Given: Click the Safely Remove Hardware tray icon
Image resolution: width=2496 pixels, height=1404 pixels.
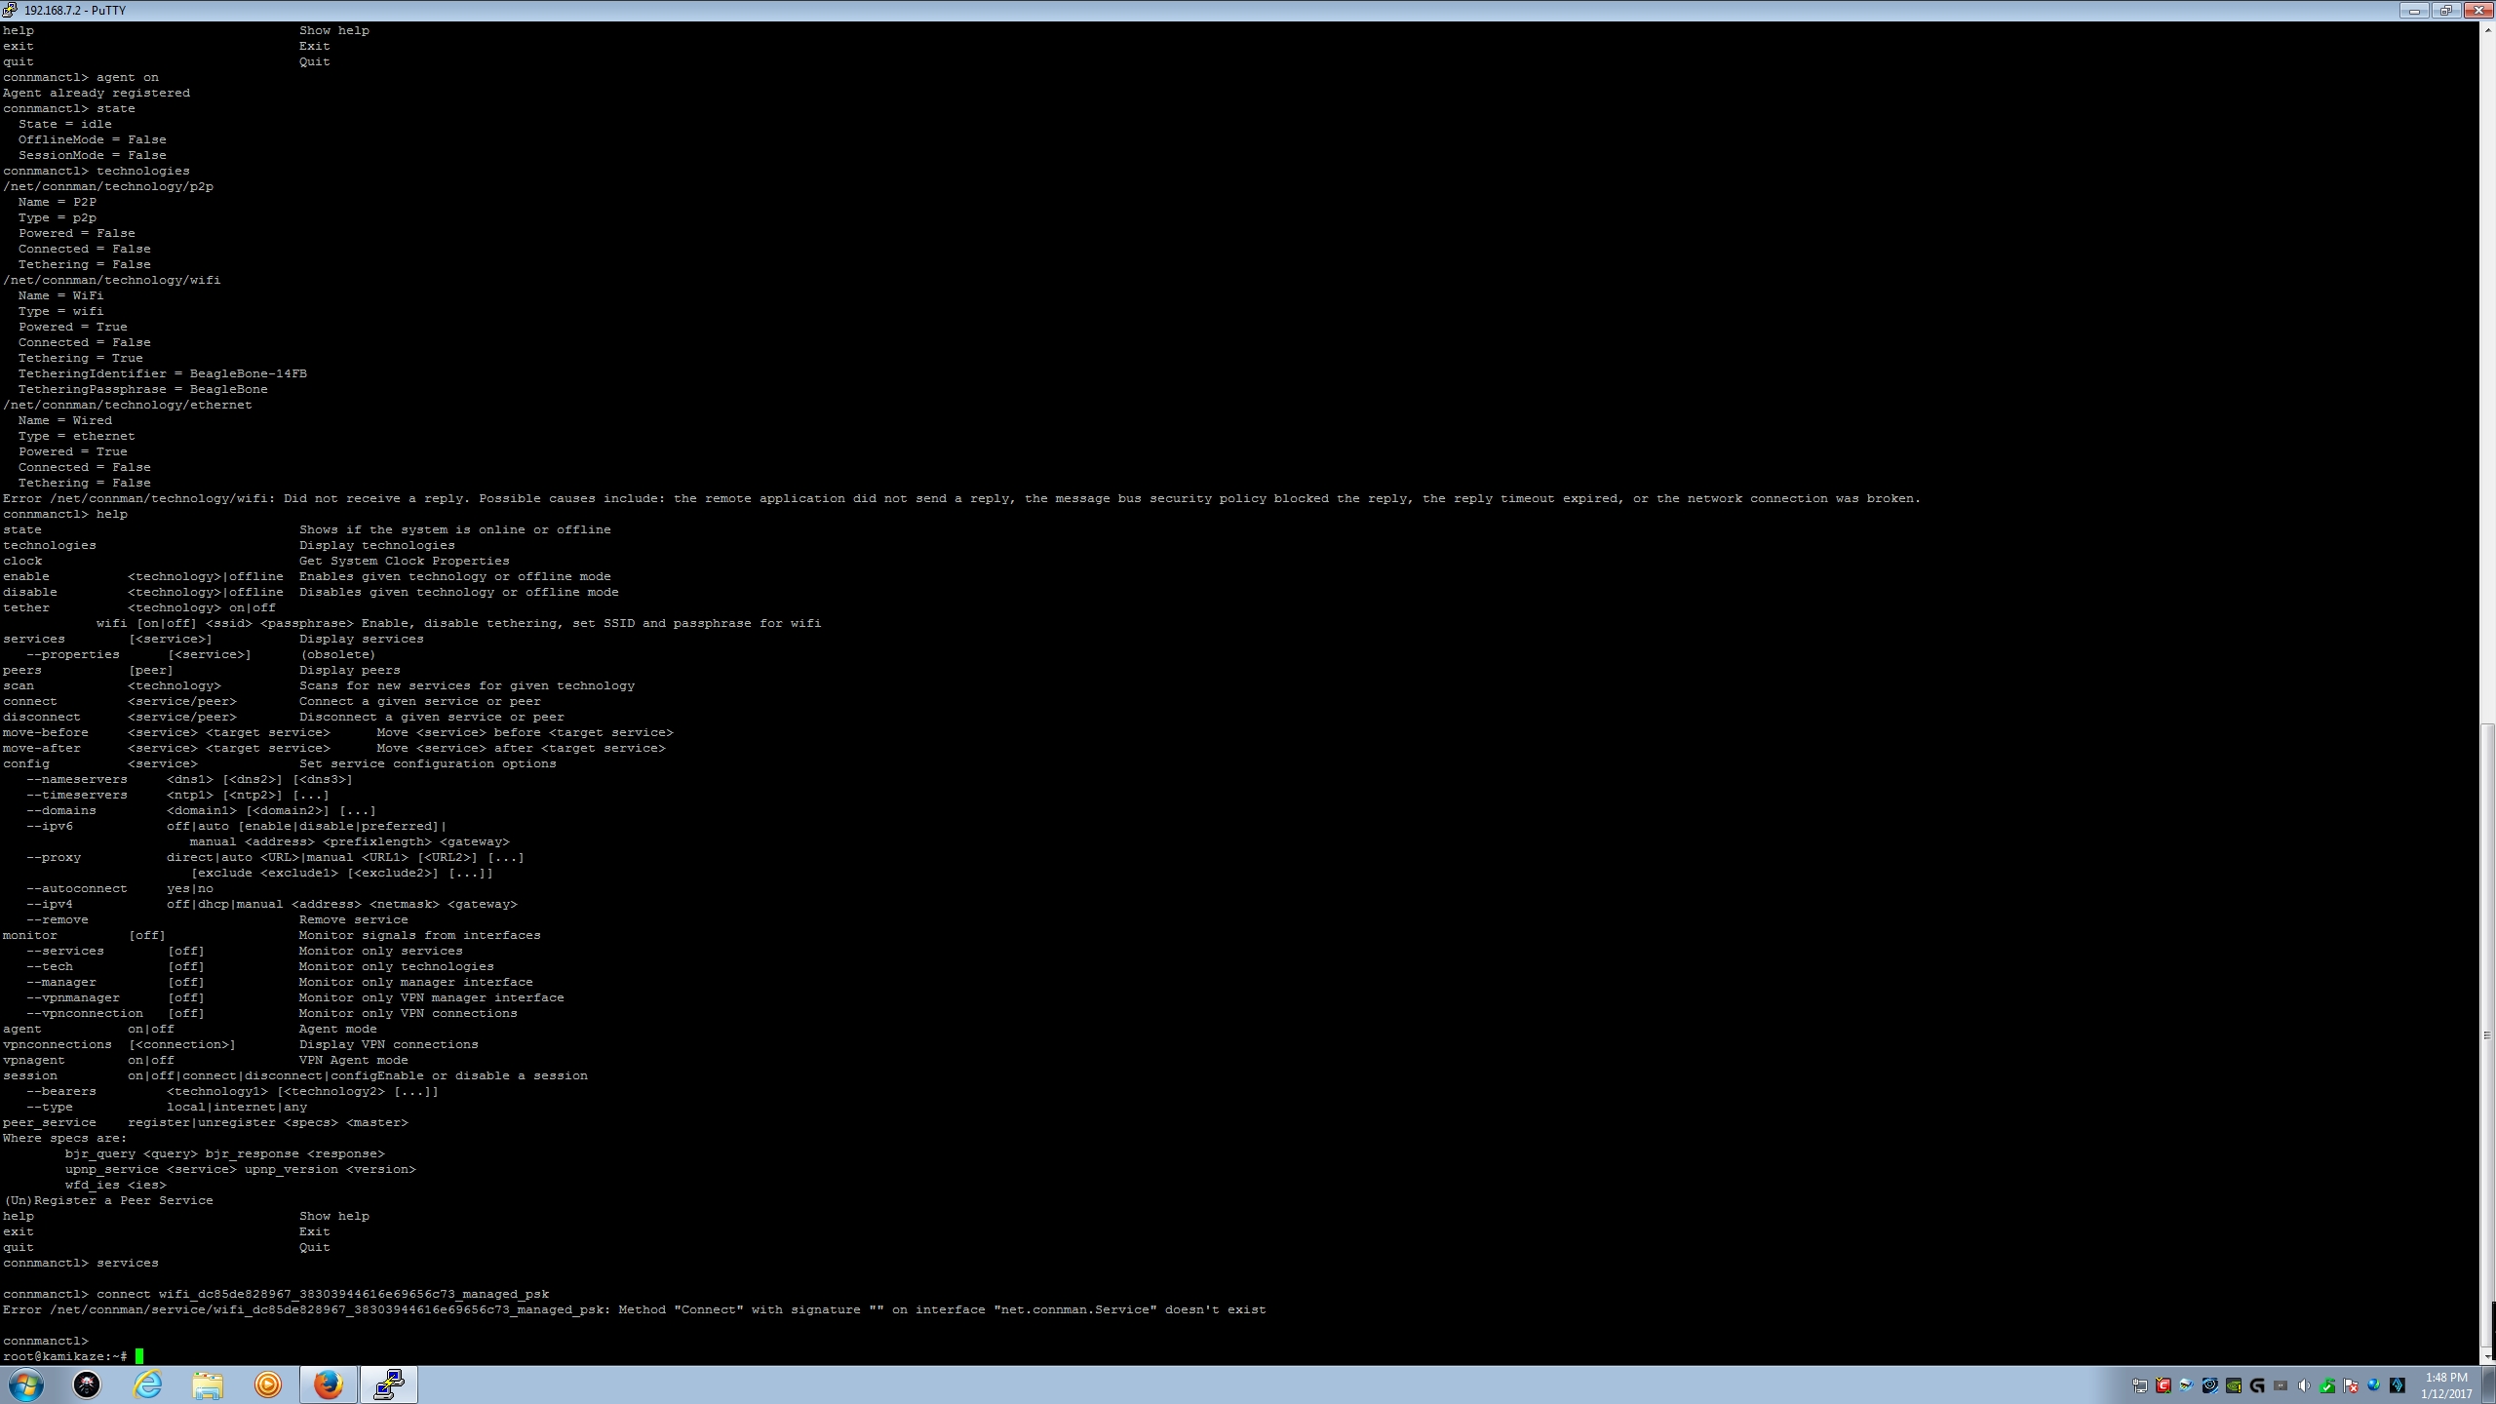Looking at the screenshot, I should (2327, 1385).
